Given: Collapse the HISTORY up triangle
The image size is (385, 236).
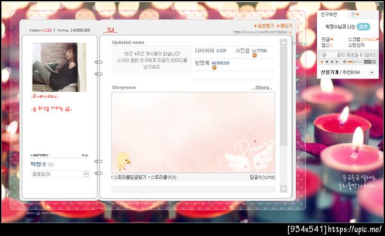Looking at the screenshot, I should pos(87,155).
